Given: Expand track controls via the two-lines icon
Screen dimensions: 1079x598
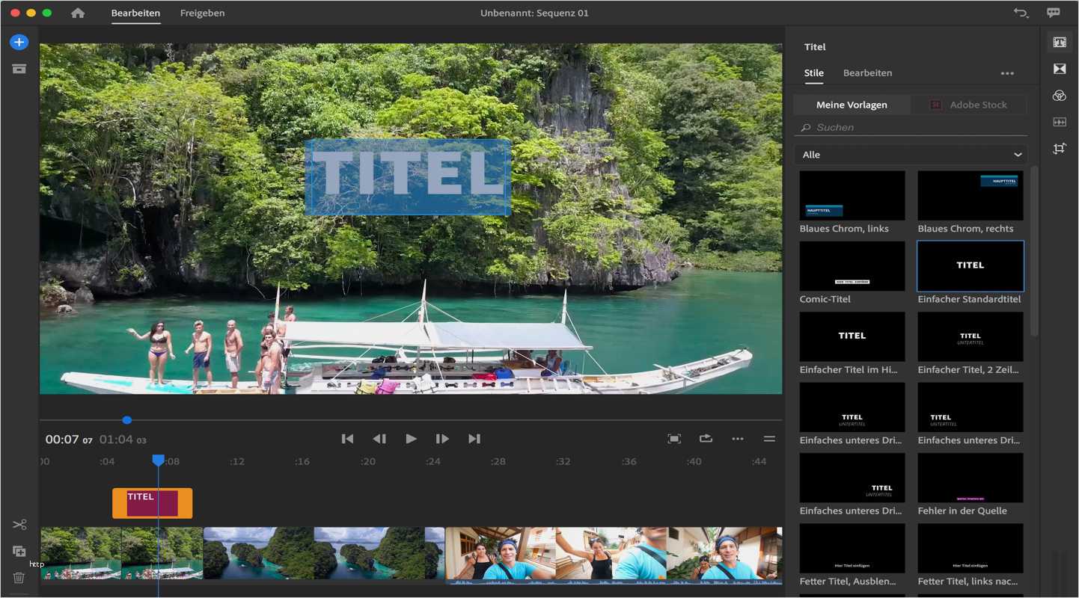Looking at the screenshot, I should pyautogui.click(x=769, y=439).
